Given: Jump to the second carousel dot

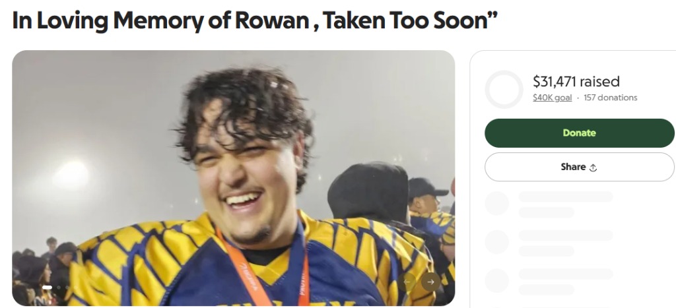Looking at the screenshot, I should pos(59,288).
